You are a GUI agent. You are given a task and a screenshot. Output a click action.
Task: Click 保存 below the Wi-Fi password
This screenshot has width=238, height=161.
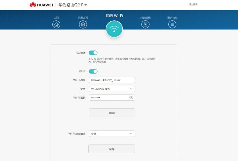point(112,113)
